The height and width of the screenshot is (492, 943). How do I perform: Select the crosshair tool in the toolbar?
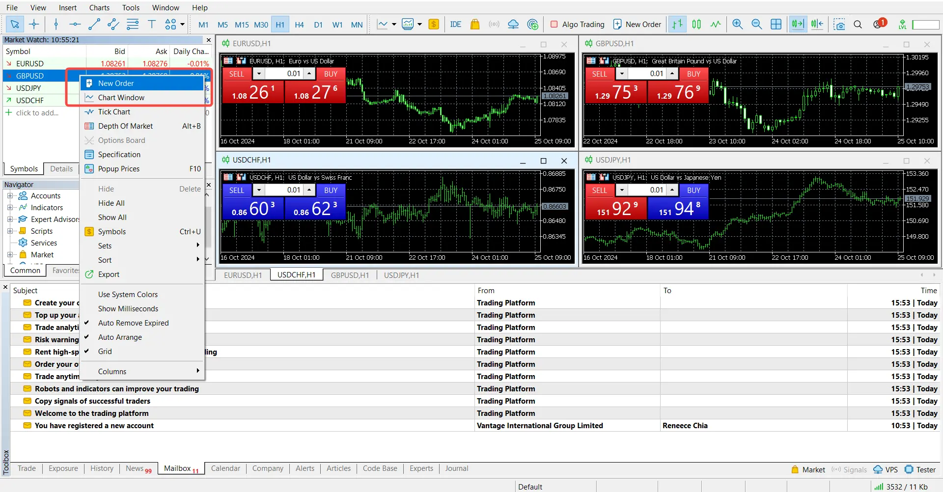point(34,24)
